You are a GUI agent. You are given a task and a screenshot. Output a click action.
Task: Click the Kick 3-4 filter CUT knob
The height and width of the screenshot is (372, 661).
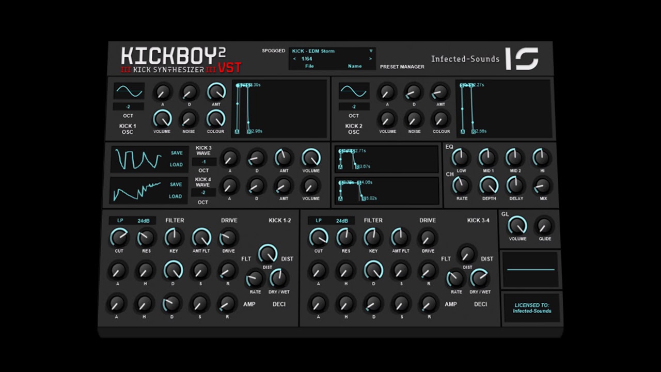319,238
